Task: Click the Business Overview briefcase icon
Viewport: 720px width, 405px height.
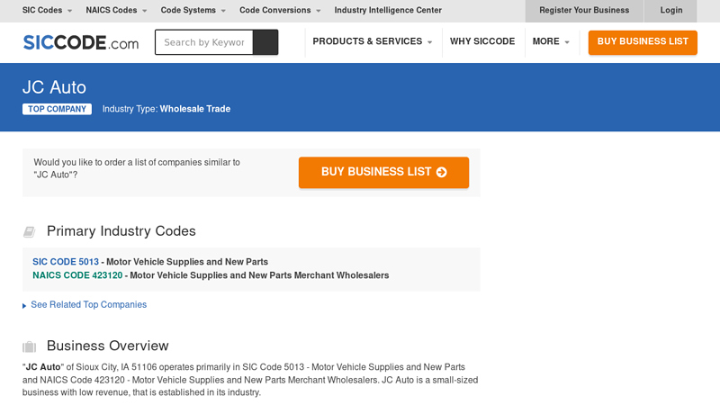Action: pos(29,346)
